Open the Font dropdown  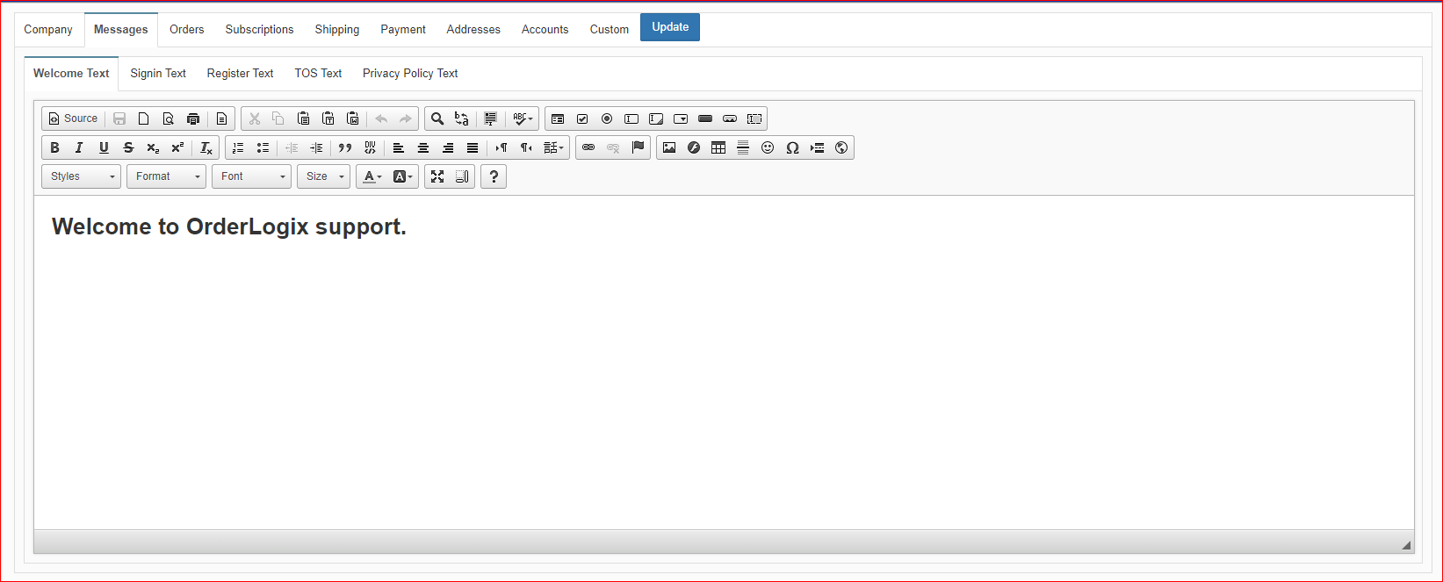point(252,176)
